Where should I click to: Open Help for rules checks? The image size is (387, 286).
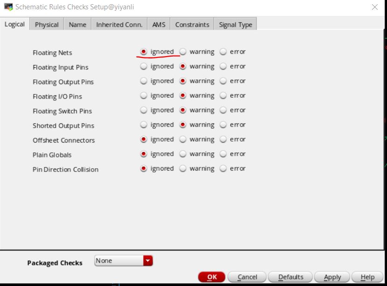(x=367, y=277)
